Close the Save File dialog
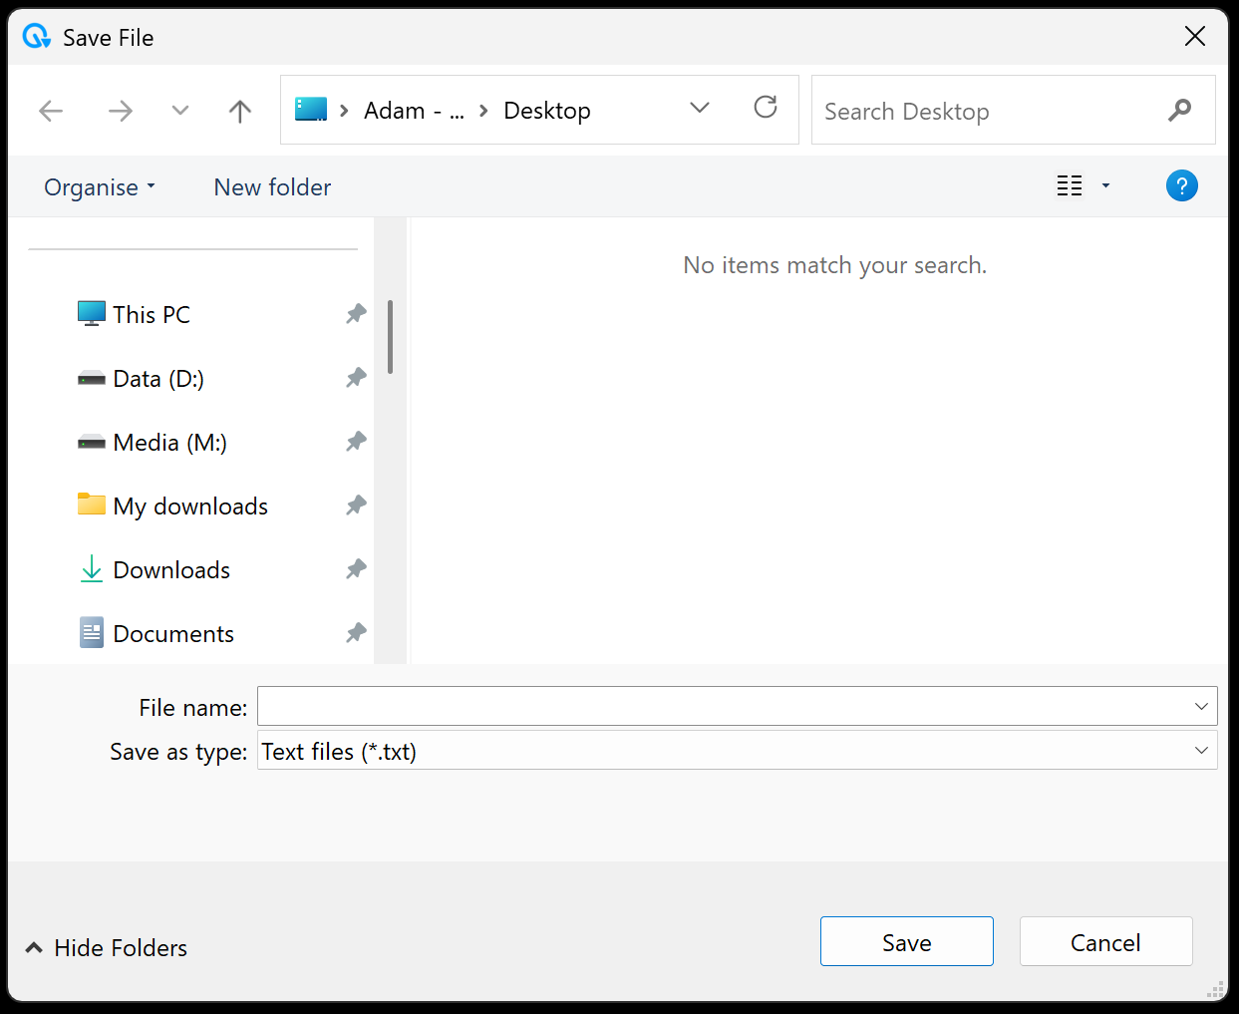The height and width of the screenshot is (1014, 1239). (1194, 37)
